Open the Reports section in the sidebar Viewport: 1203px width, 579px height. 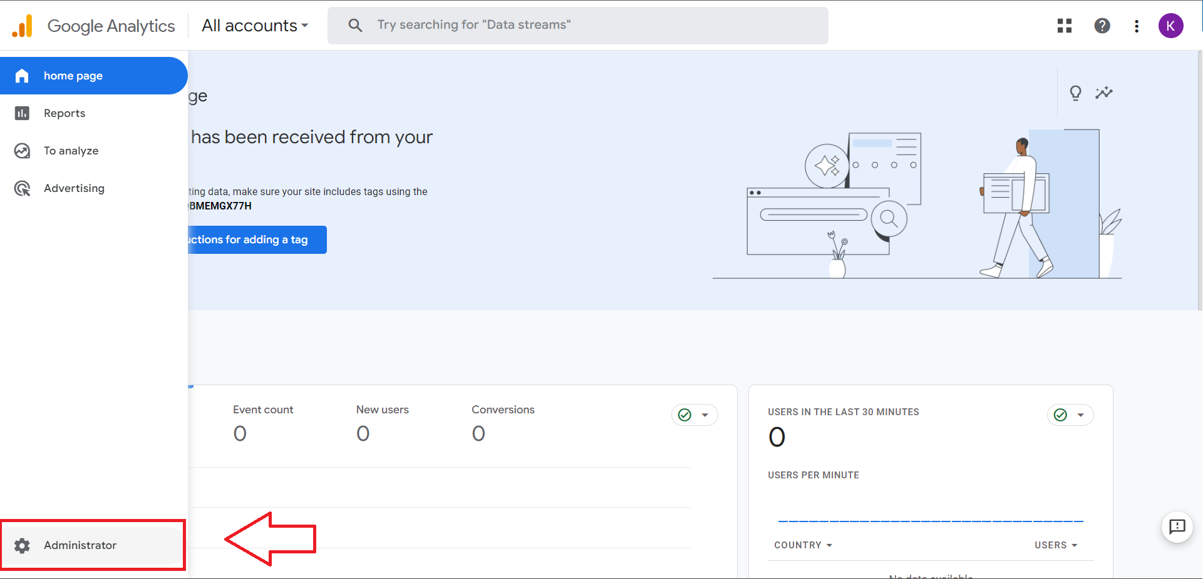coord(22,113)
